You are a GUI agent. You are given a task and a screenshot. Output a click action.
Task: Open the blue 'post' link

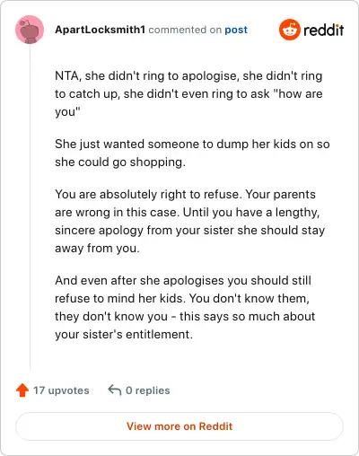click(x=236, y=30)
